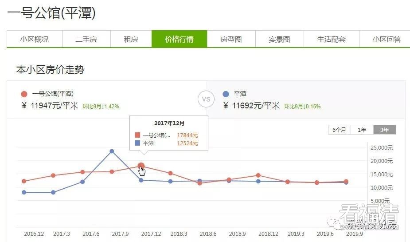This screenshot has height=242, width=410.
Task: Switch to the 二手房 tab
Action: pyautogui.click(x=86, y=39)
